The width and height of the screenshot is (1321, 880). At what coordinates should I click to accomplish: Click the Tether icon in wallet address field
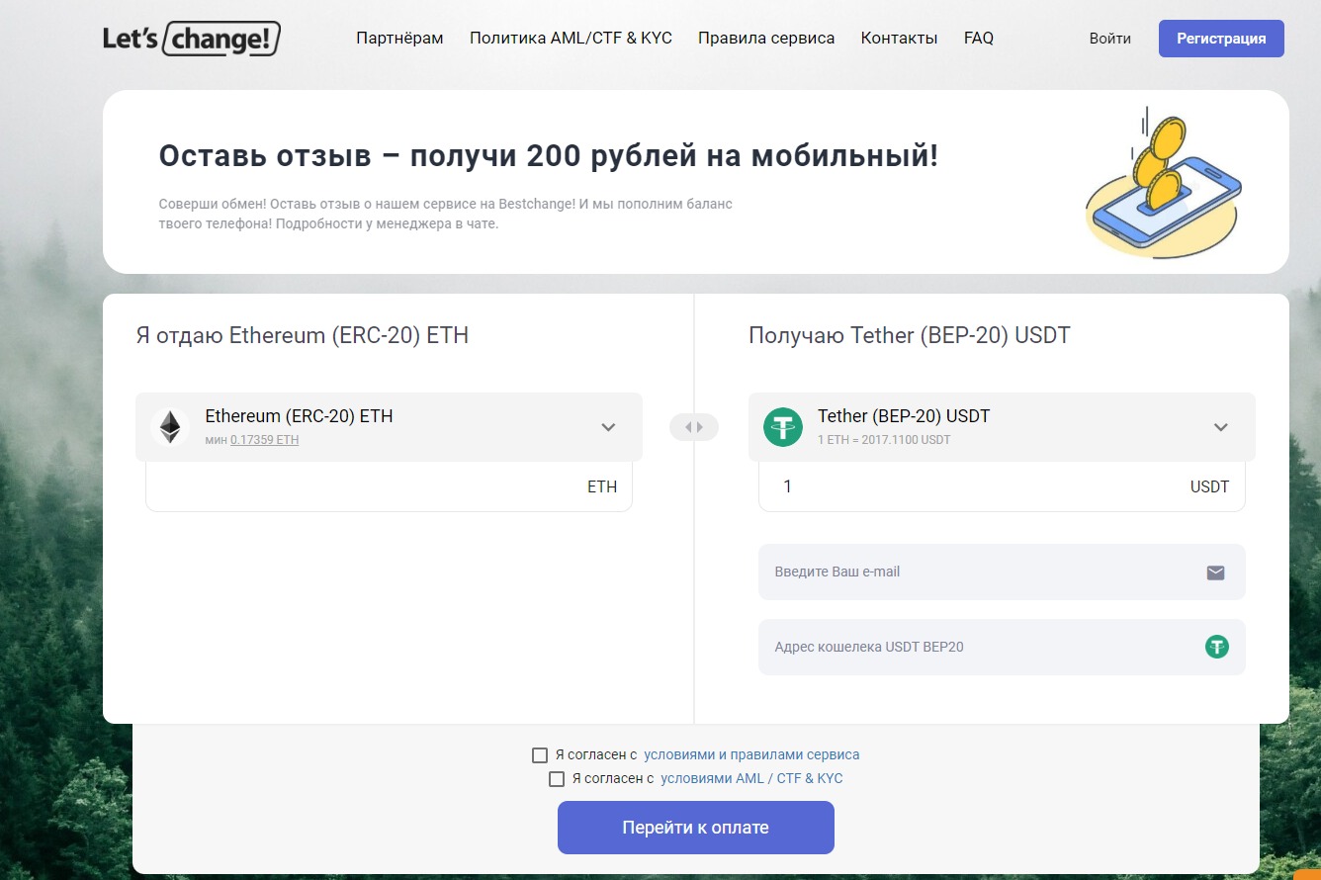click(1216, 647)
